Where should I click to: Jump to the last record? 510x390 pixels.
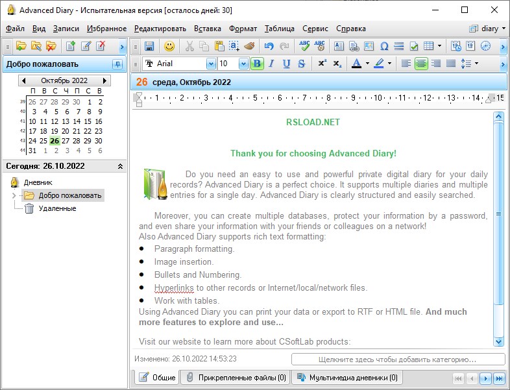click(x=499, y=378)
